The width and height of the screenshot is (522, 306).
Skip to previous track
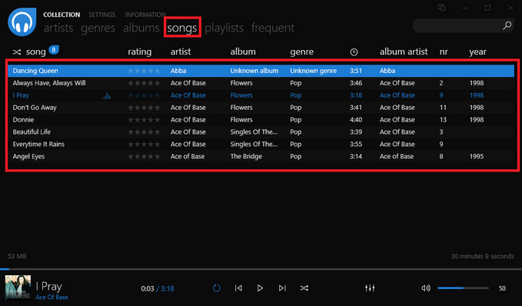[238, 288]
